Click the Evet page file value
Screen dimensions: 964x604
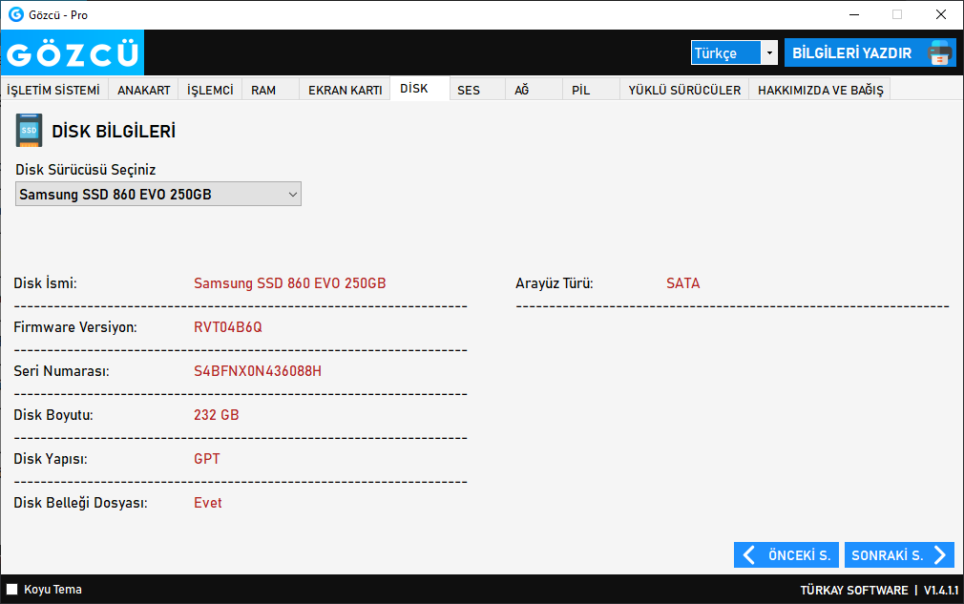[208, 503]
